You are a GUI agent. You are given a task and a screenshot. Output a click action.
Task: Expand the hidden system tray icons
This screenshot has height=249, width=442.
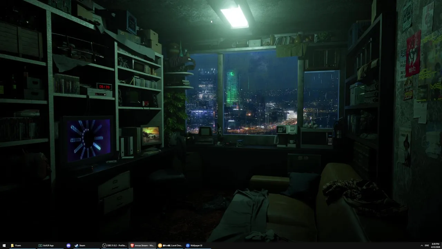pyautogui.click(x=422, y=246)
